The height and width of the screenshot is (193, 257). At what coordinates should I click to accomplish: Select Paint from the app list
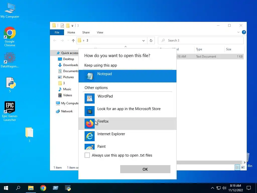click(127, 146)
